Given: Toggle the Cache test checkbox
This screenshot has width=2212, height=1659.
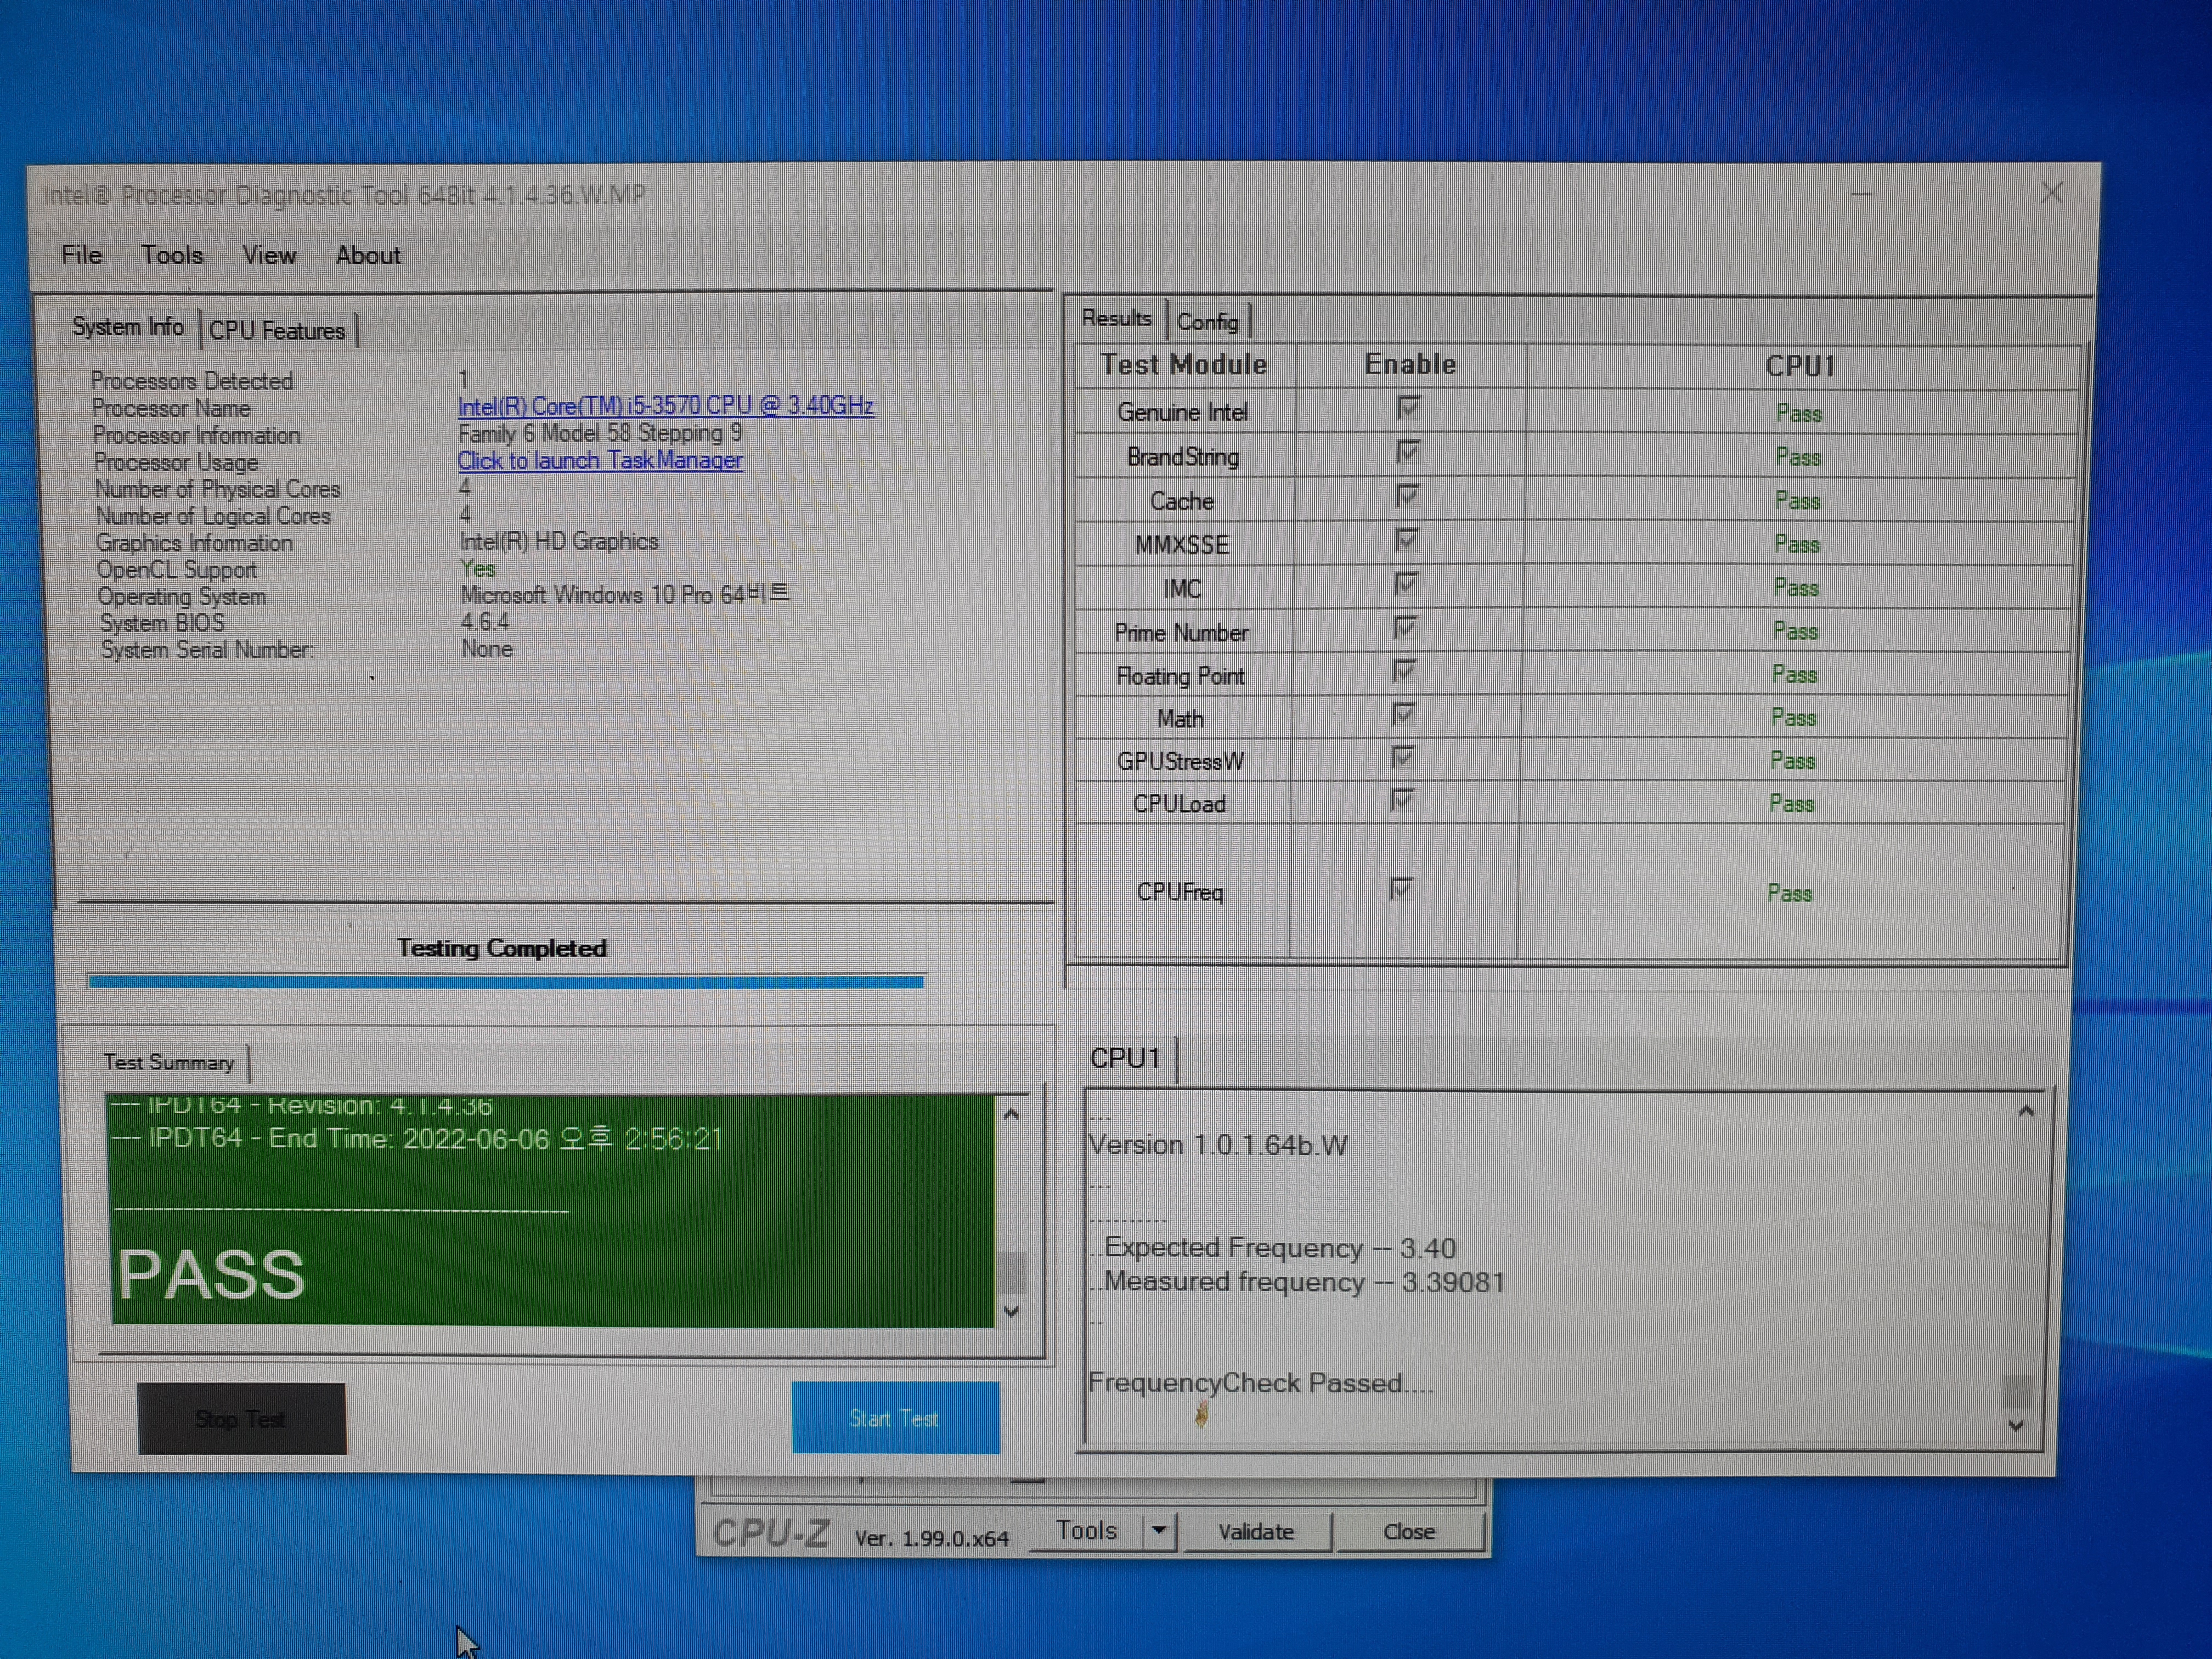Looking at the screenshot, I should click(x=1407, y=497).
